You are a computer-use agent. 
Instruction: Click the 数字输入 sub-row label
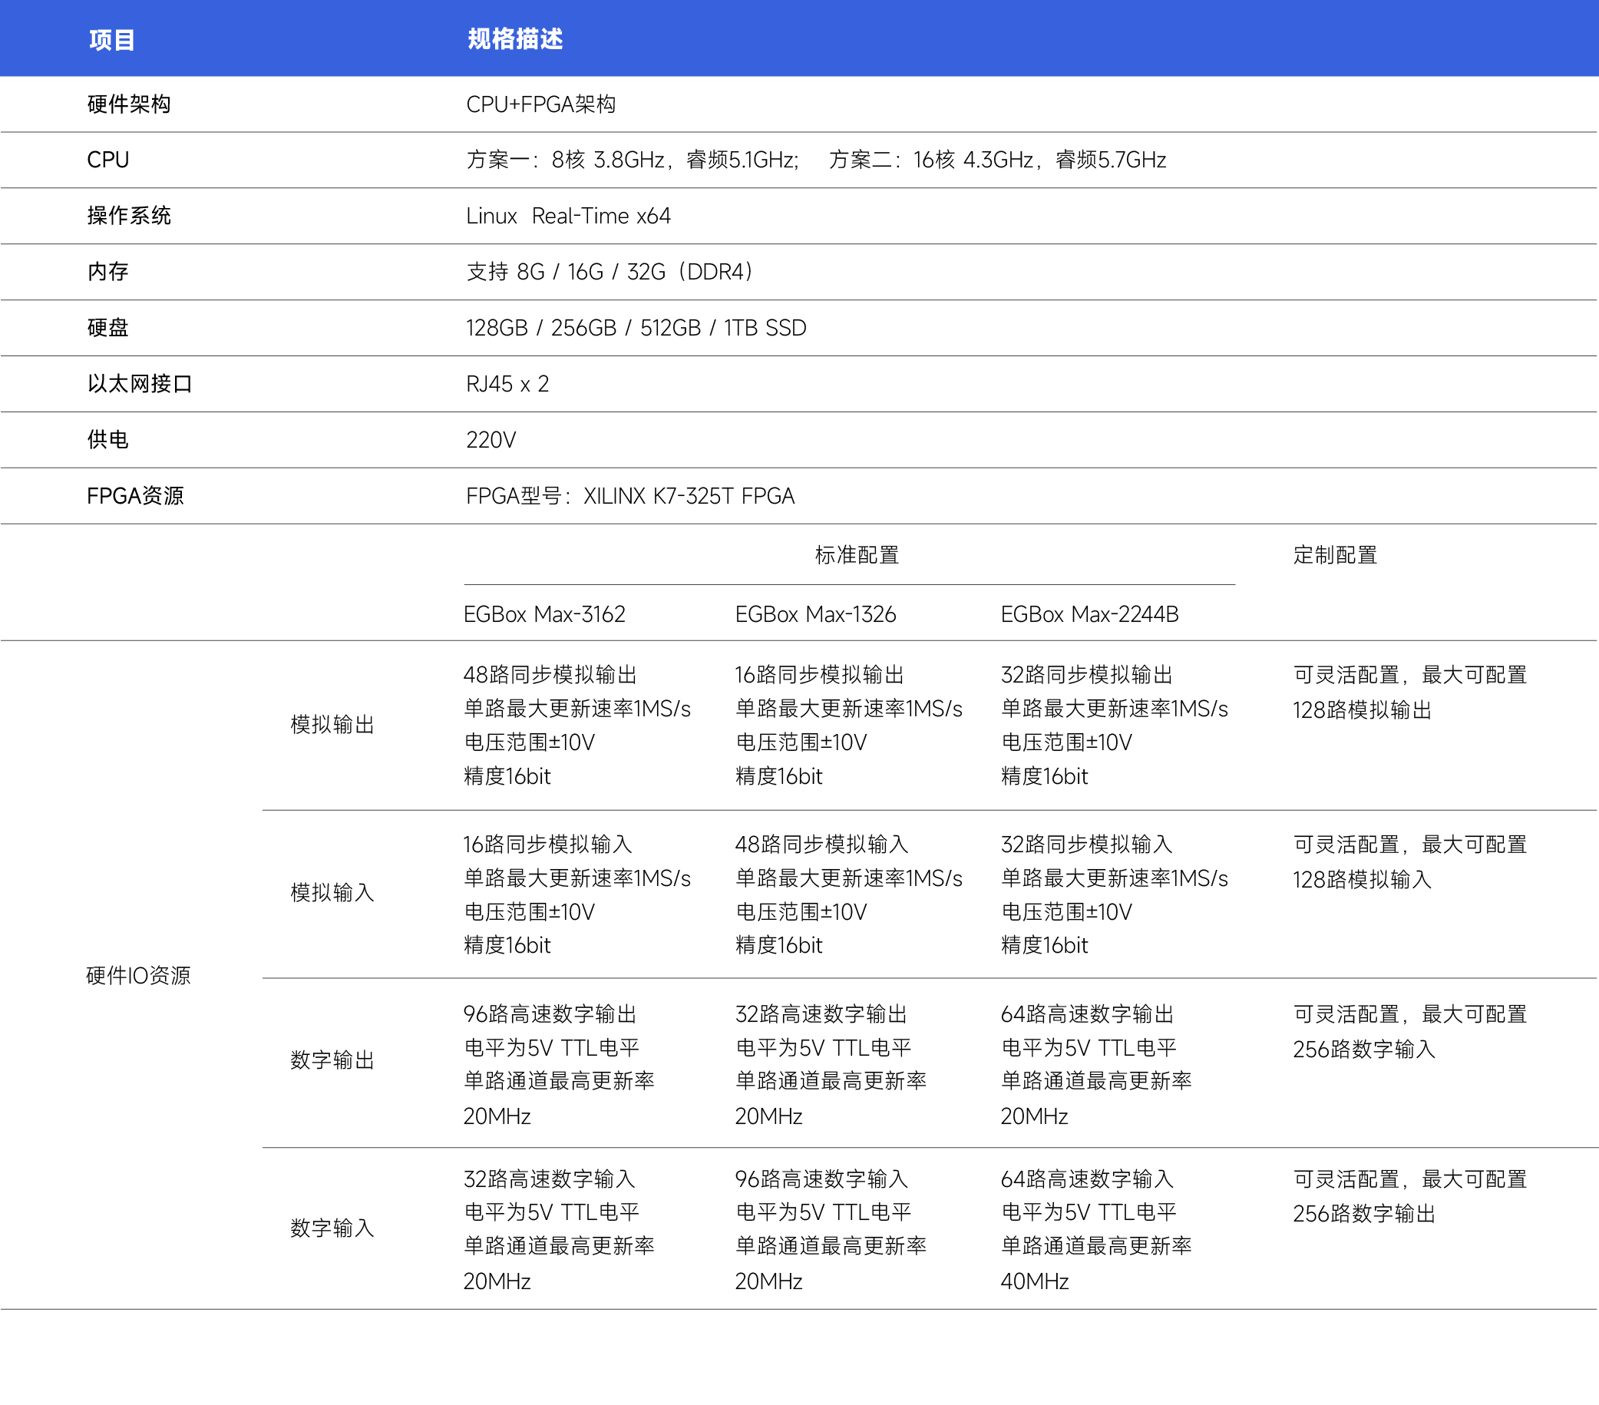click(332, 1228)
